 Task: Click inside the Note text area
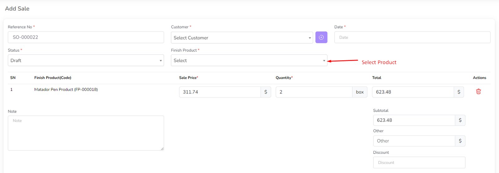point(86,133)
